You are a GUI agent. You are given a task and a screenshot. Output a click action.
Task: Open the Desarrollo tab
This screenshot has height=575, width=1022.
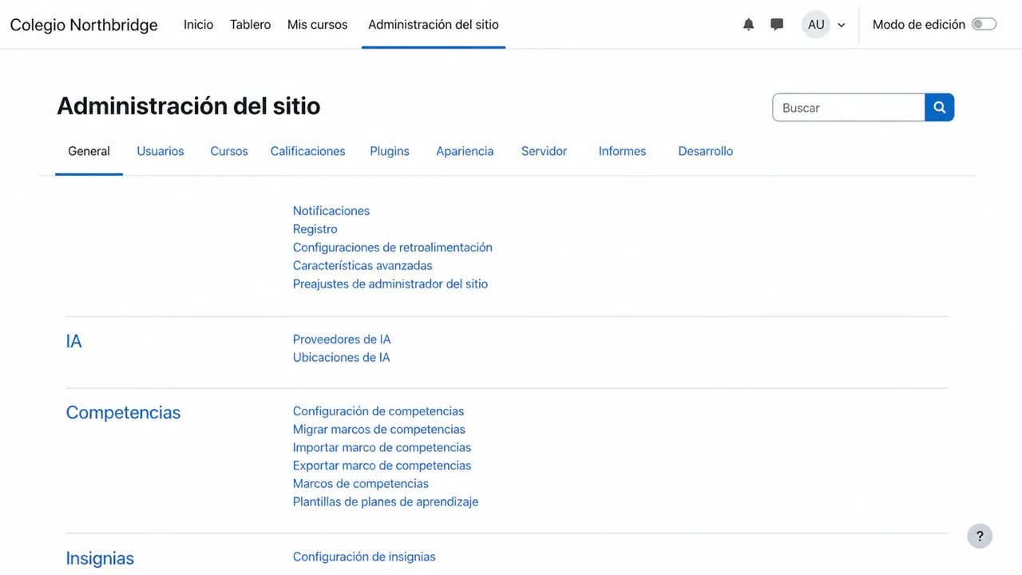click(706, 151)
